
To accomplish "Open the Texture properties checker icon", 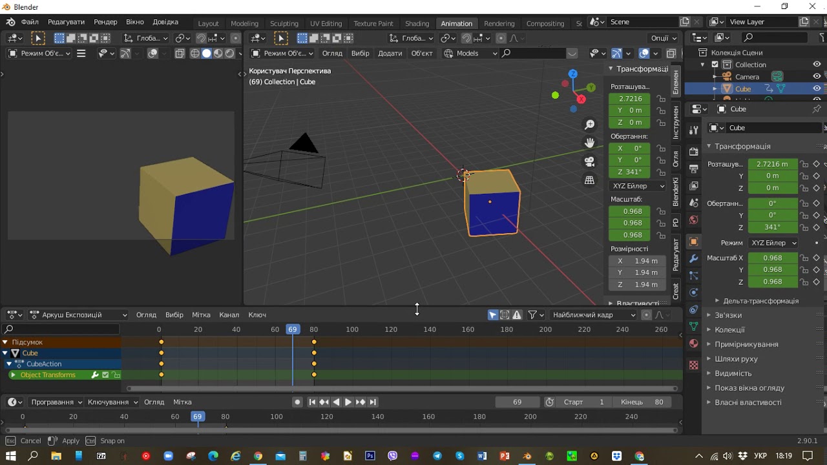I will coord(694,365).
